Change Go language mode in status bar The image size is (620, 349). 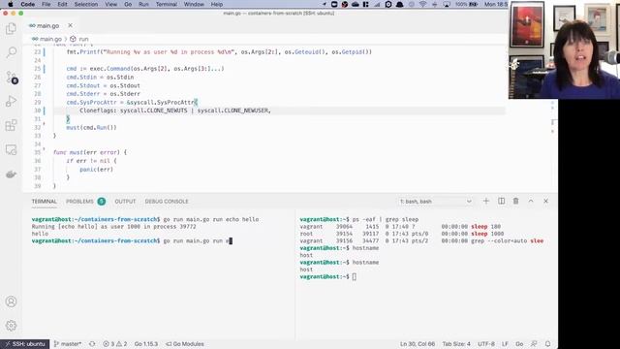pos(519,344)
